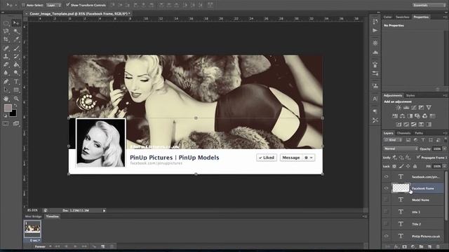Select the Eraser tool
The height and width of the screenshot is (252, 449).
point(6,64)
